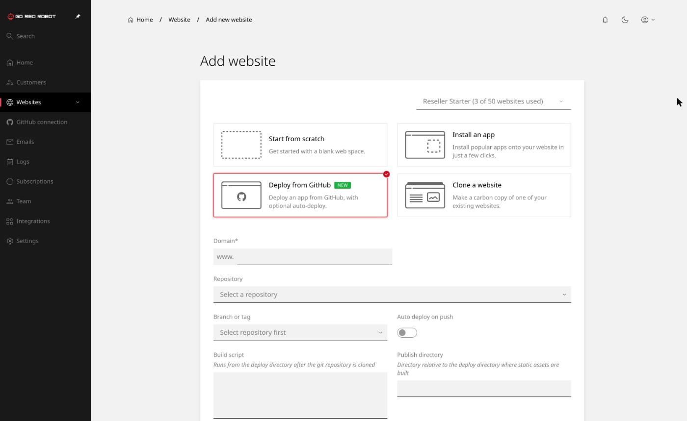The height and width of the screenshot is (421, 687).
Task: Open the Select a repository dropdown
Action: pyautogui.click(x=392, y=295)
